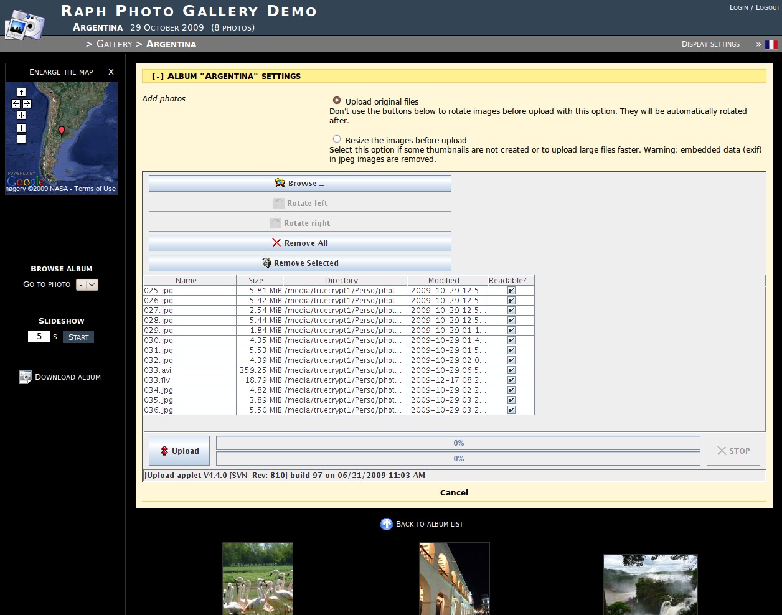
Task: Click the gallery camera logo
Action: (25, 25)
